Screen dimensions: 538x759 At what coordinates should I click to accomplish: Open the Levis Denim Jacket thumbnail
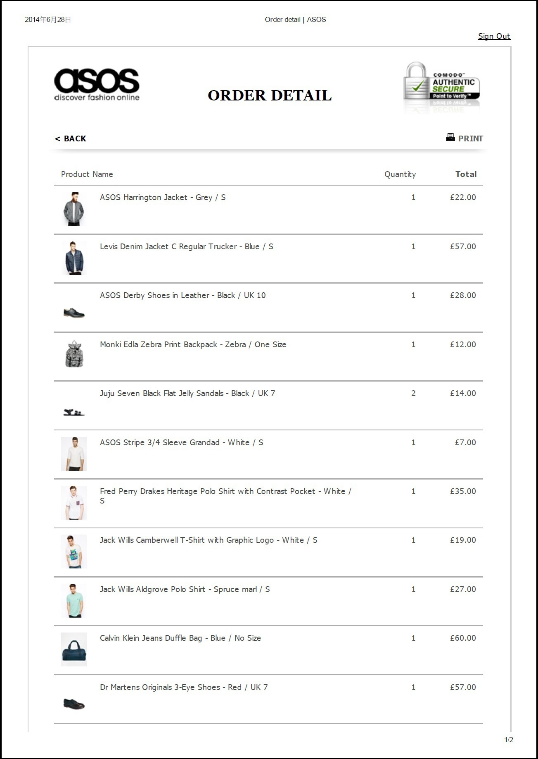click(74, 258)
